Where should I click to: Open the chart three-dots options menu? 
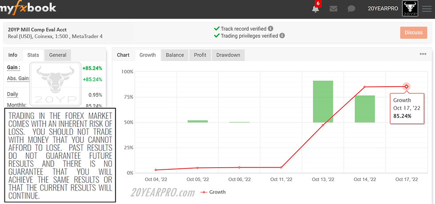(x=423, y=54)
